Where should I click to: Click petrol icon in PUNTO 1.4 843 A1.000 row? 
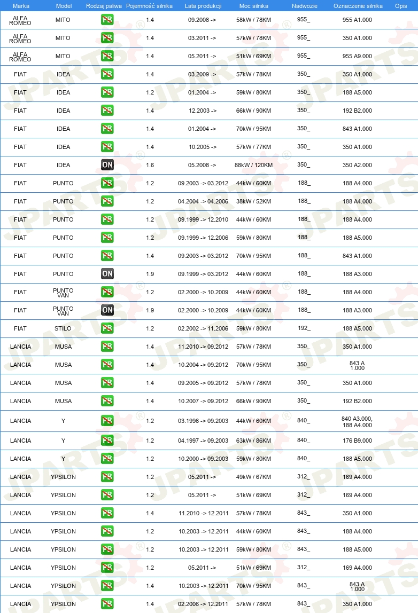coord(107,256)
